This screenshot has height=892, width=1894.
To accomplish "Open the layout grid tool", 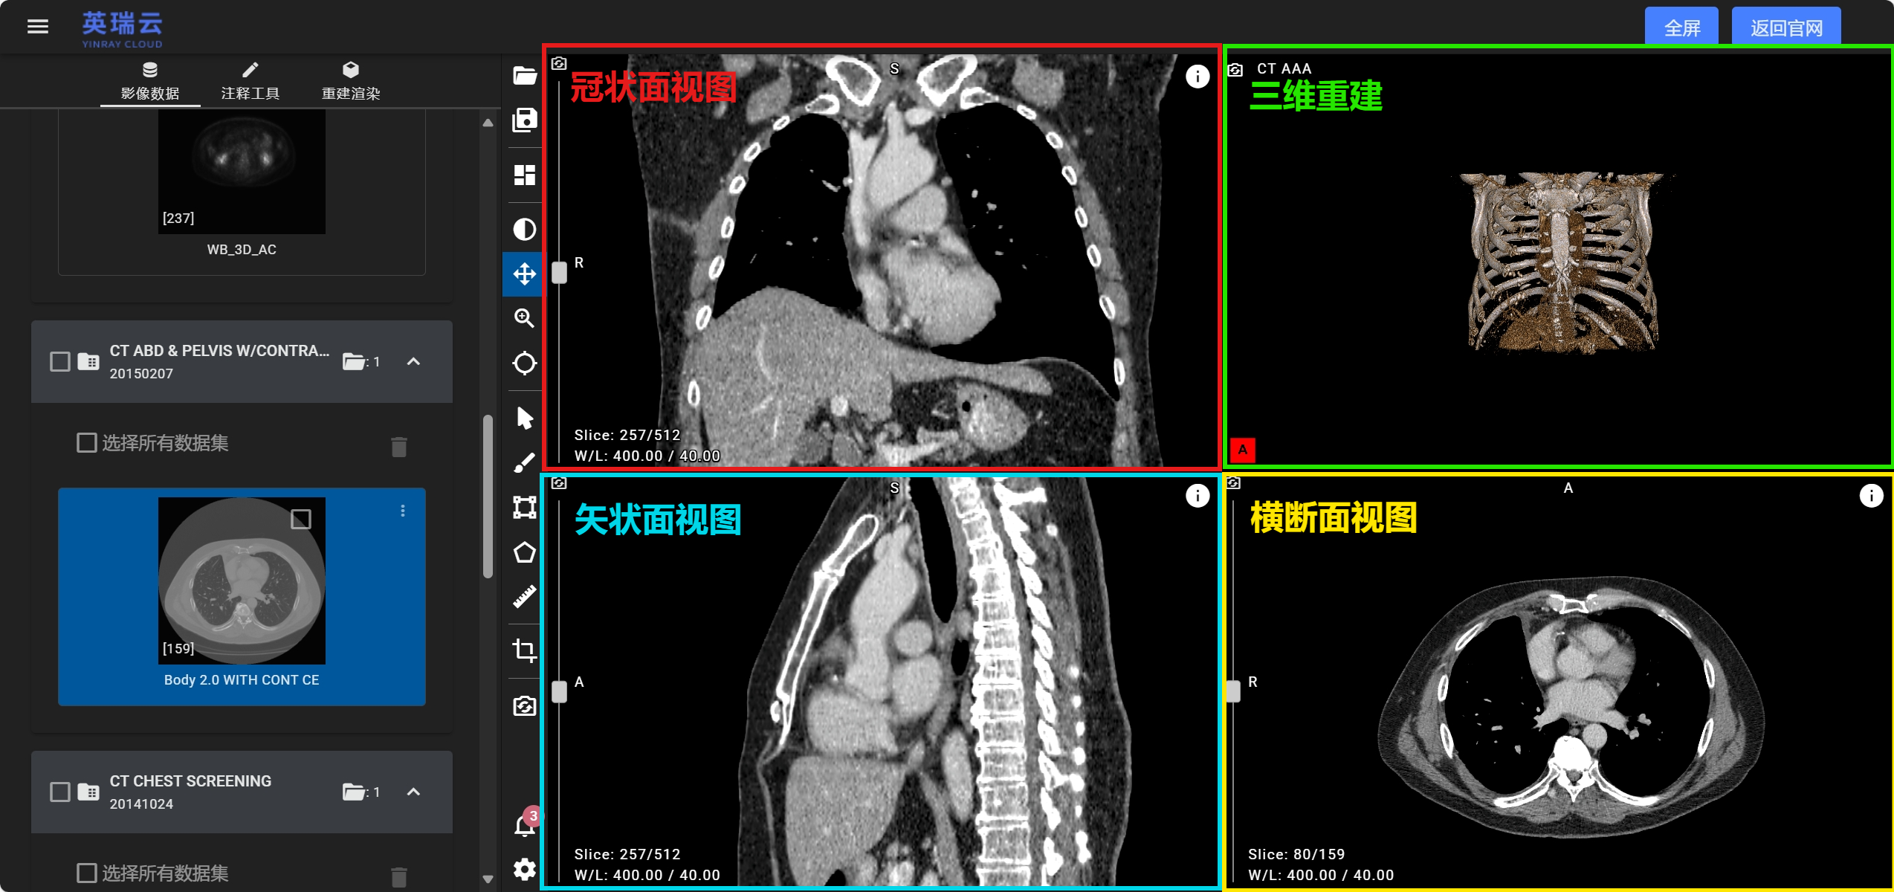I will pyautogui.click(x=525, y=175).
